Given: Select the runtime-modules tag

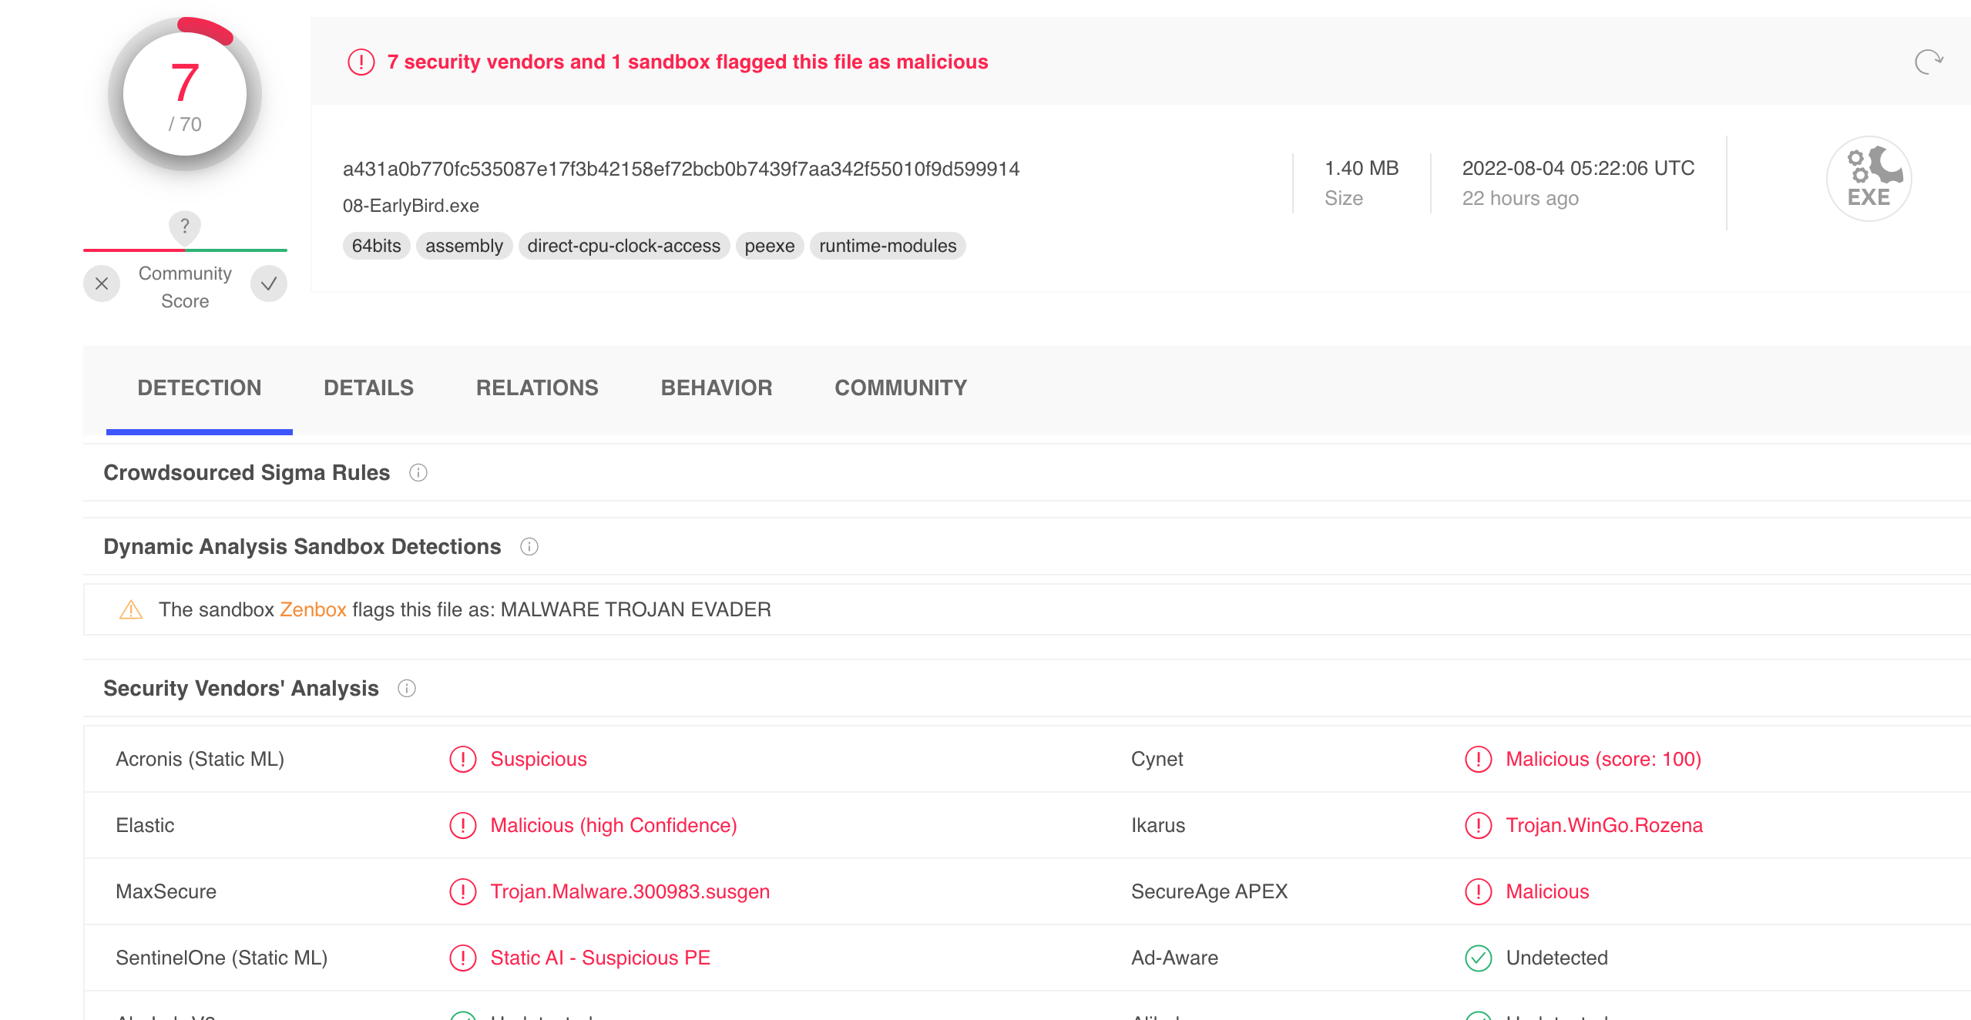Looking at the screenshot, I should tap(888, 246).
